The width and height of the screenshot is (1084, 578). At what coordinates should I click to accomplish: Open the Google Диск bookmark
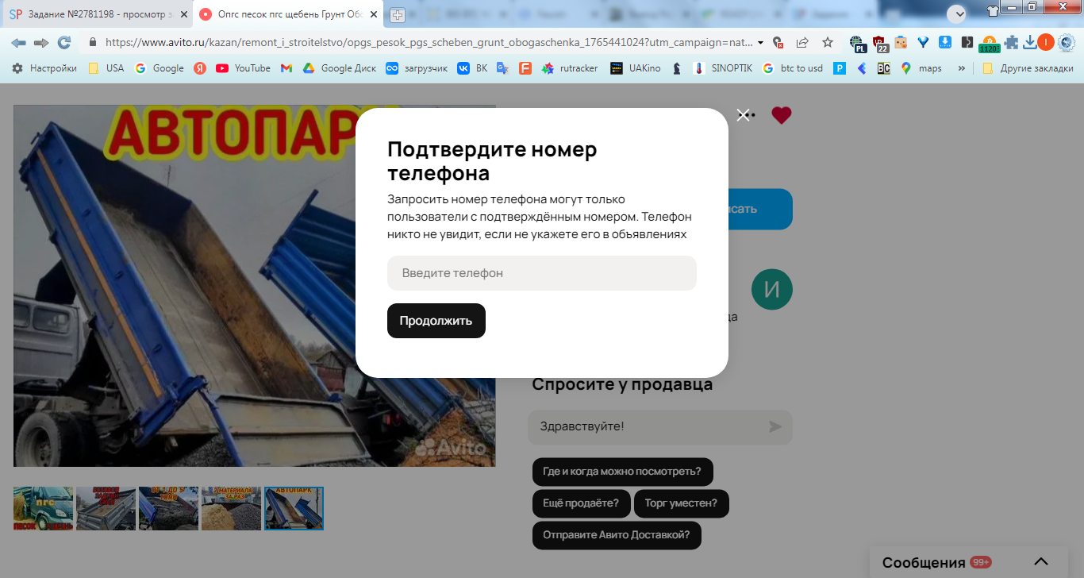(x=340, y=68)
